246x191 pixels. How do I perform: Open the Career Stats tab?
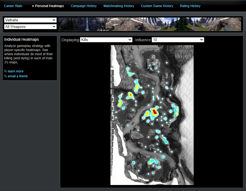pyautogui.click(x=13, y=6)
